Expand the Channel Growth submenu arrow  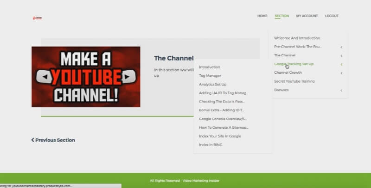tap(341, 73)
